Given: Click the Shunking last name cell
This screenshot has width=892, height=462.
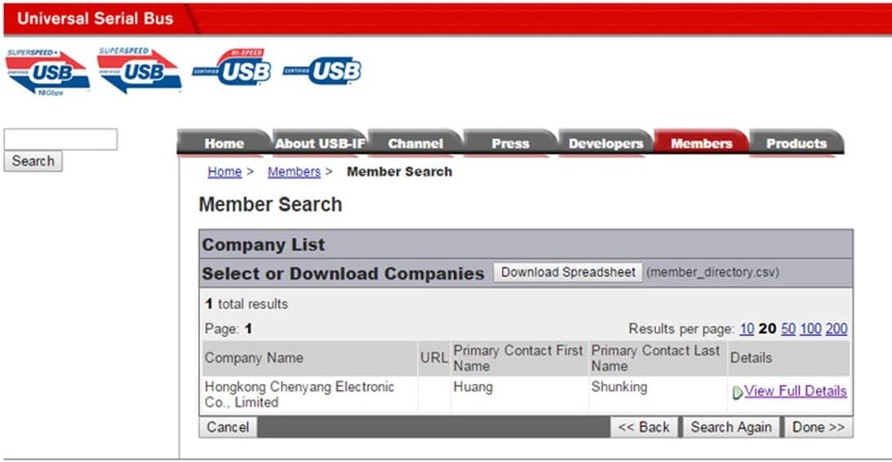Looking at the screenshot, I should pos(657,394).
